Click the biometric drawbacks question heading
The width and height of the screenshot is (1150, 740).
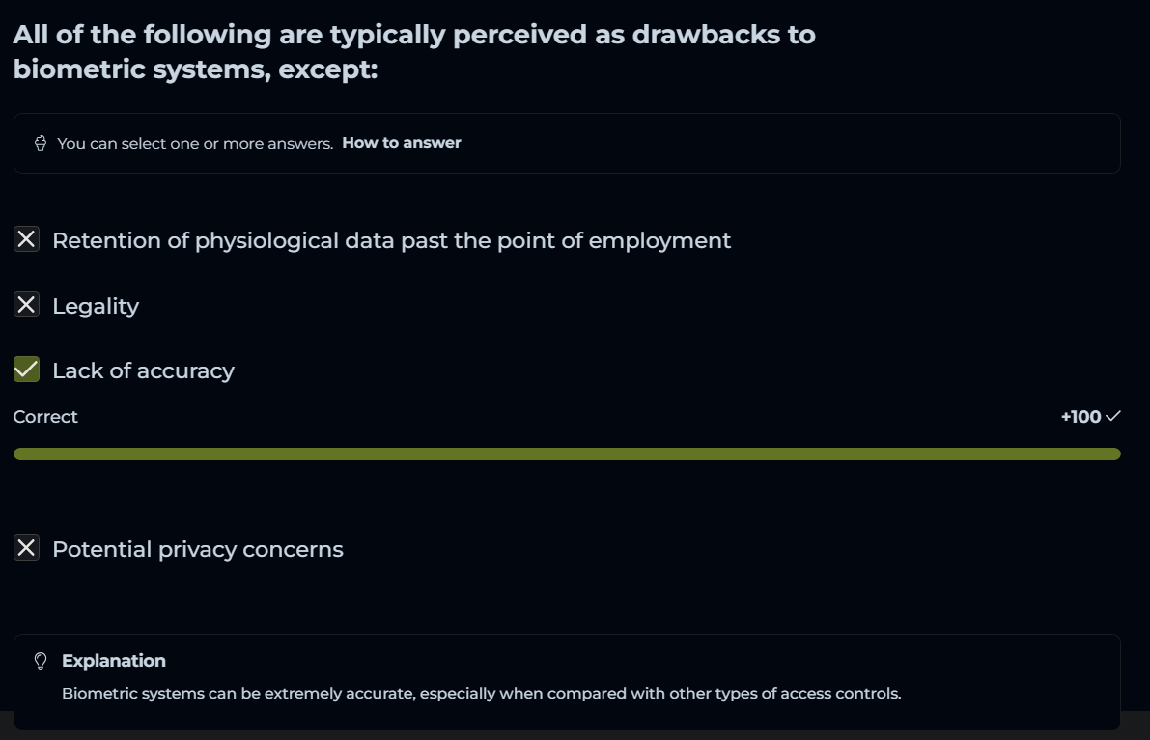coord(414,52)
